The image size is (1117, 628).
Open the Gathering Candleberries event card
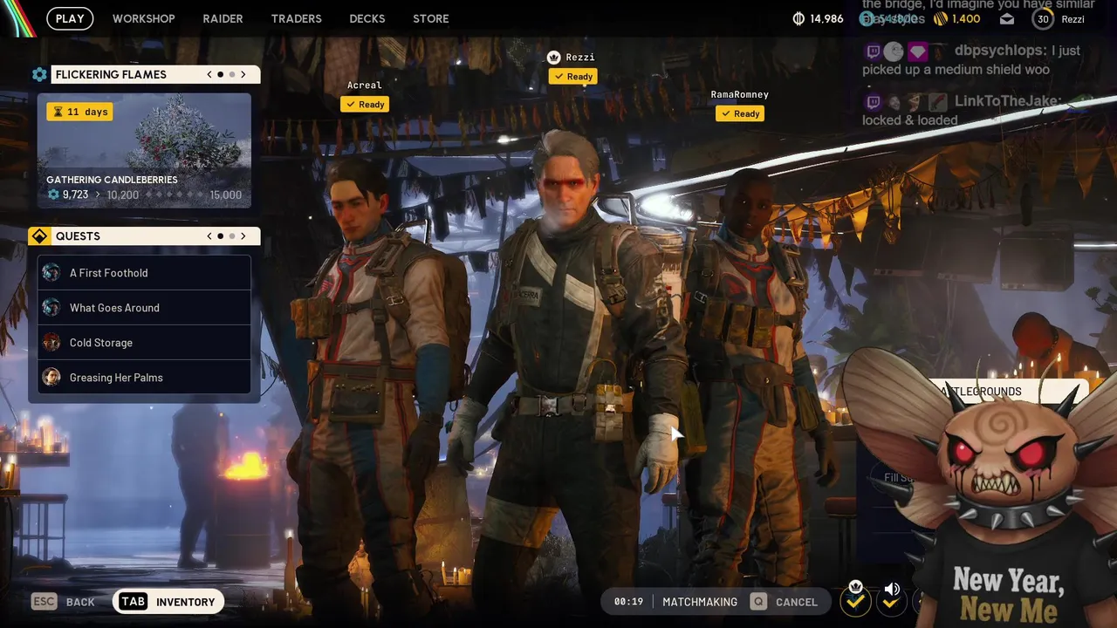pos(144,150)
